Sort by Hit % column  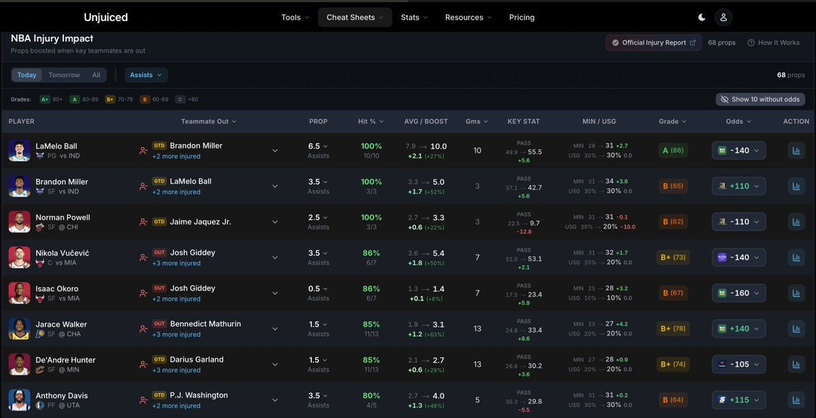click(371, 122)
